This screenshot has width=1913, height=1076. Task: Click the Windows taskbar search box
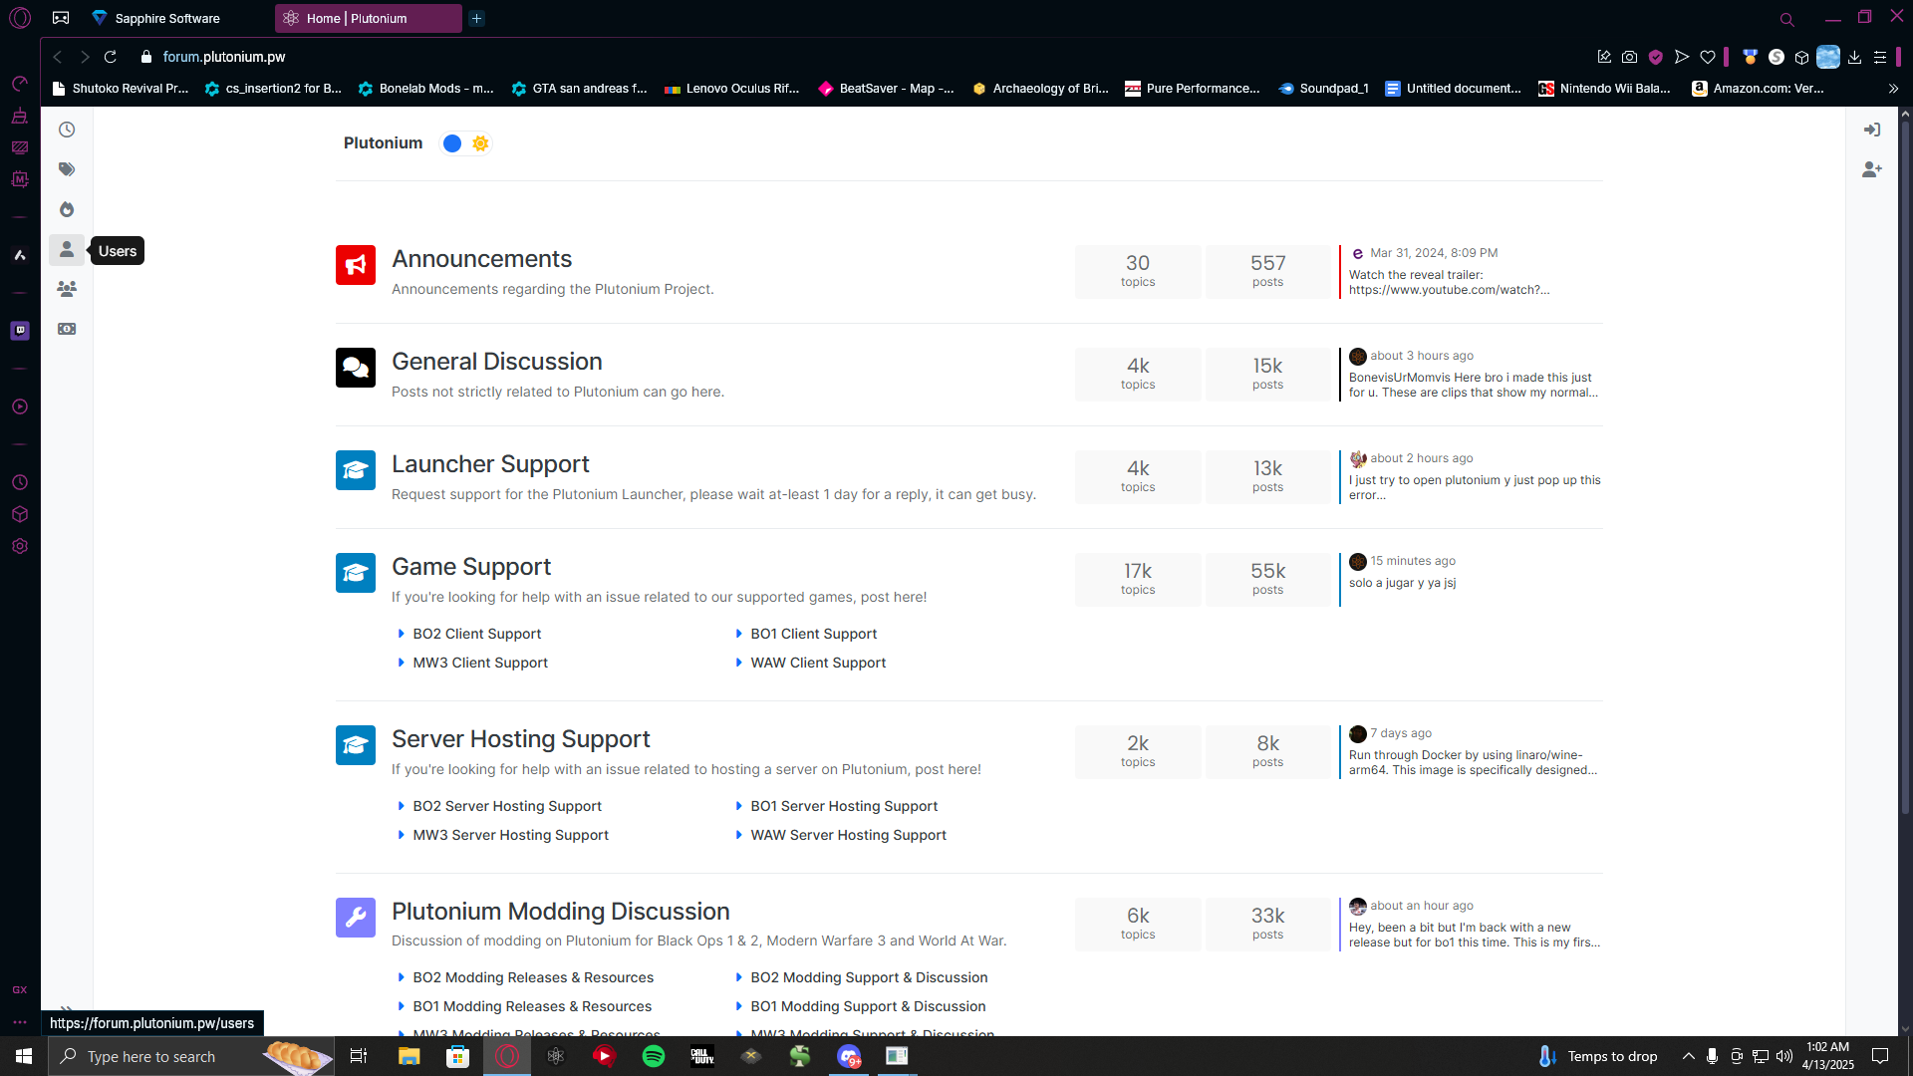[191, 1056]
